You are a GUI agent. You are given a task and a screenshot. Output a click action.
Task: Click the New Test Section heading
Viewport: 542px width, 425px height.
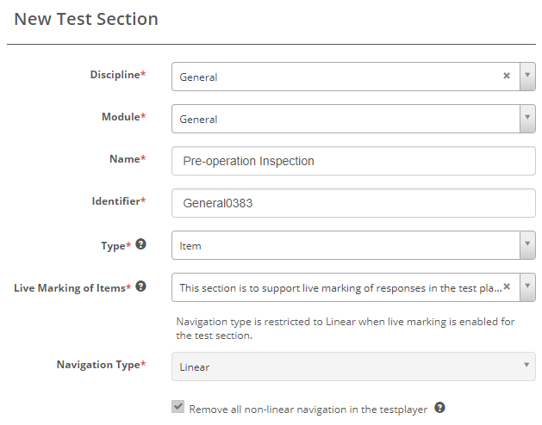click(86, 19)
